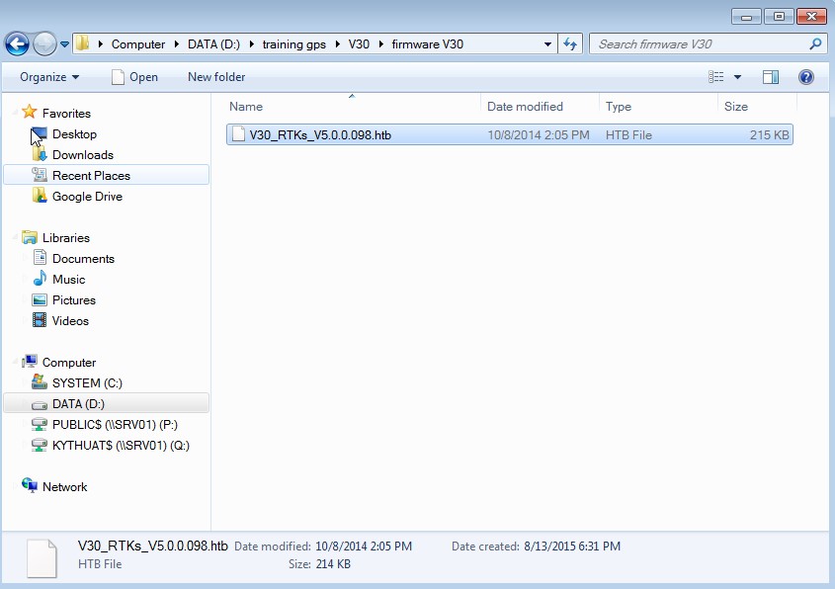Open the recent pages dropdown arrow
This screenshot has height=589, width=835.
tap(64, 44)
